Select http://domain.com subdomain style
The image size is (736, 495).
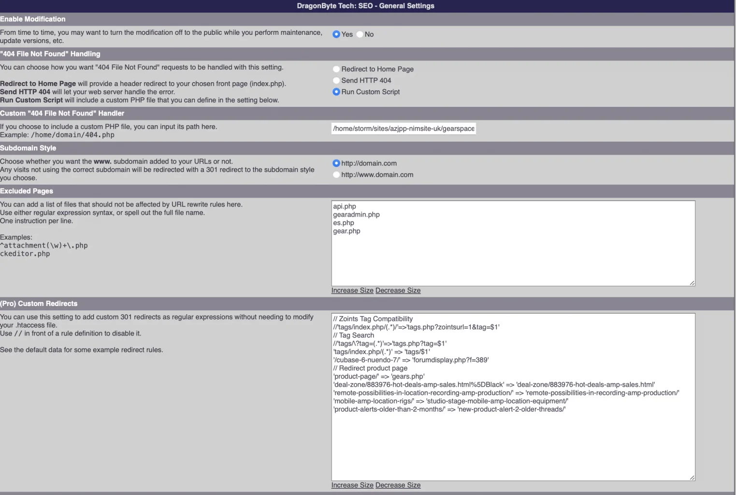pyautogui.click(x=336, y=163)
